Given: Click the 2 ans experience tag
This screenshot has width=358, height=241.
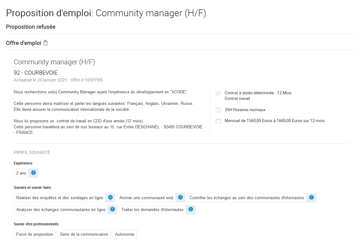Looking at the screenshot, I should pos(21,173).
